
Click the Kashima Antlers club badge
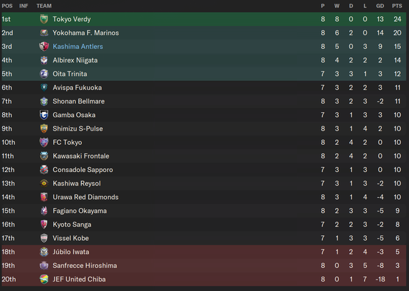pos(44,46)
